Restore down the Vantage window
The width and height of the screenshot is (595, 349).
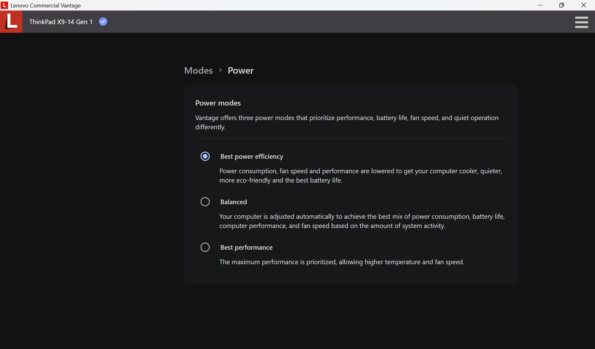tap(562, 5)
